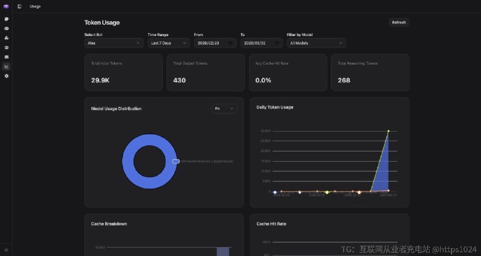This screenshot has height=256, width=481.
Task: Click the 430 total output tokens value
Action: click(x=179, y=81)
